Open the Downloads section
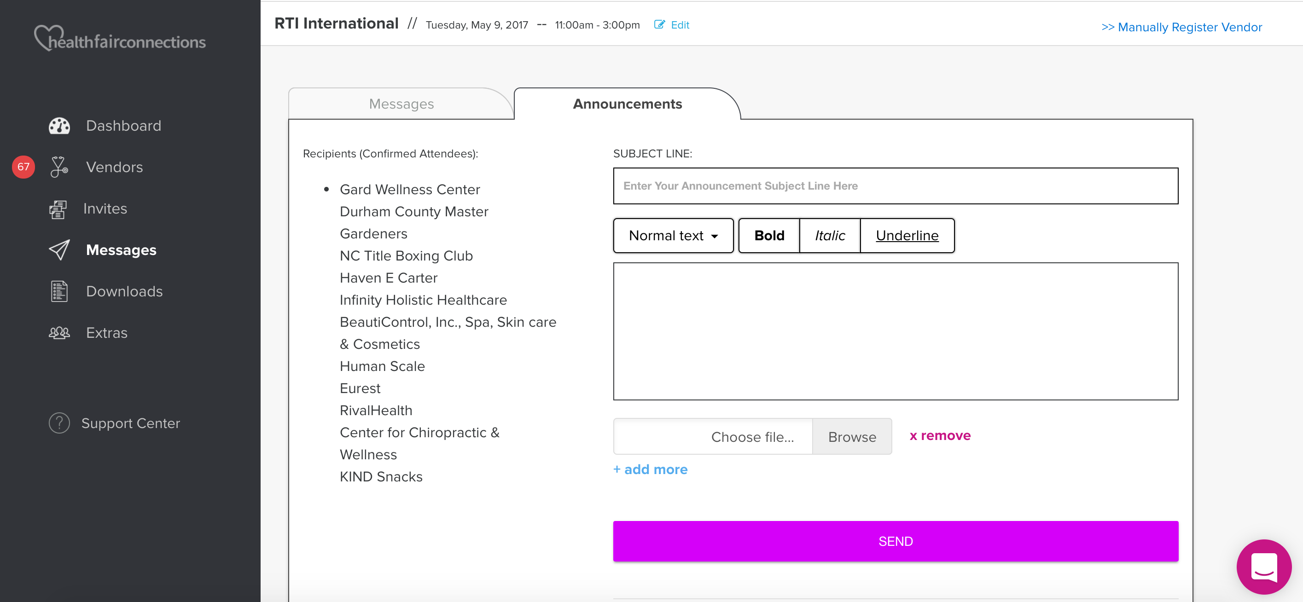1303x602 pixels. (x=124, y=292)
